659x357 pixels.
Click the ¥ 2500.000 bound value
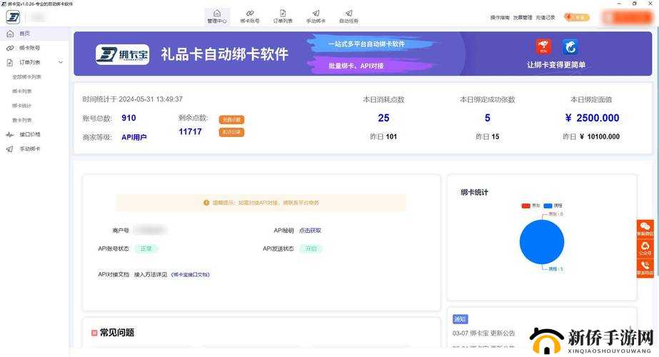[x=592, y=118]
